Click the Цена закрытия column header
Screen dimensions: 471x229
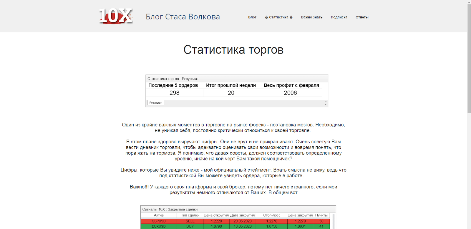click(x=300, y=215)
